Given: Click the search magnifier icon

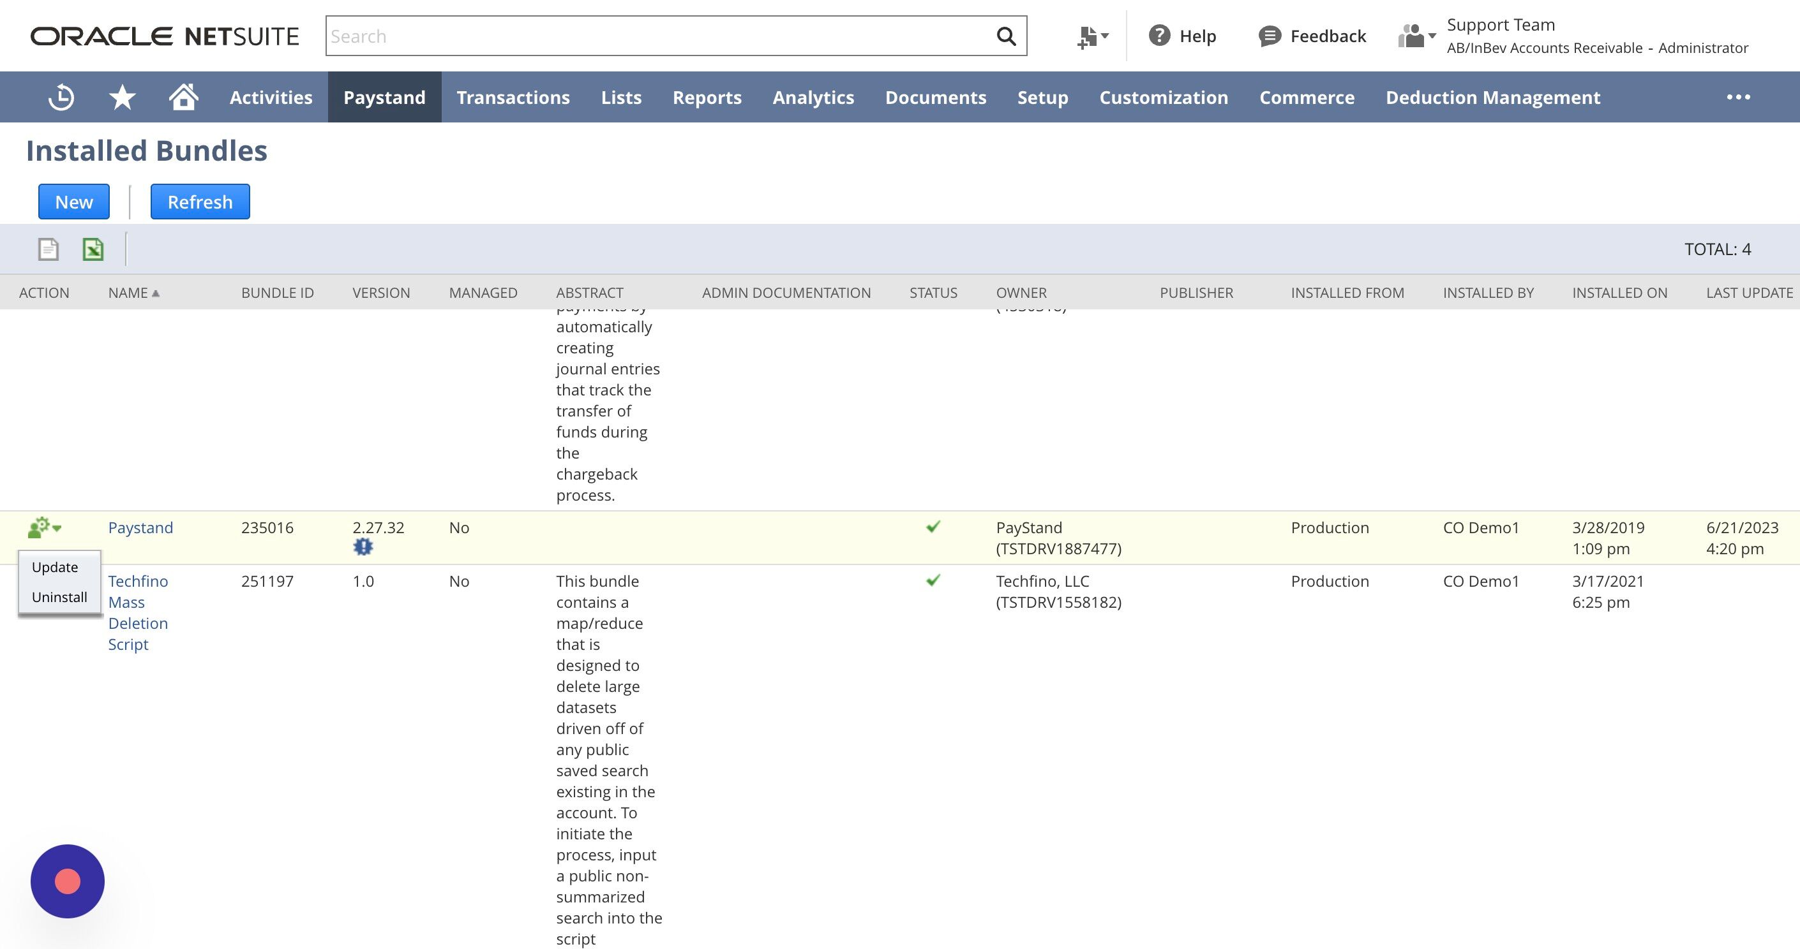Looking at the screenshot, I should [1005, 36].
